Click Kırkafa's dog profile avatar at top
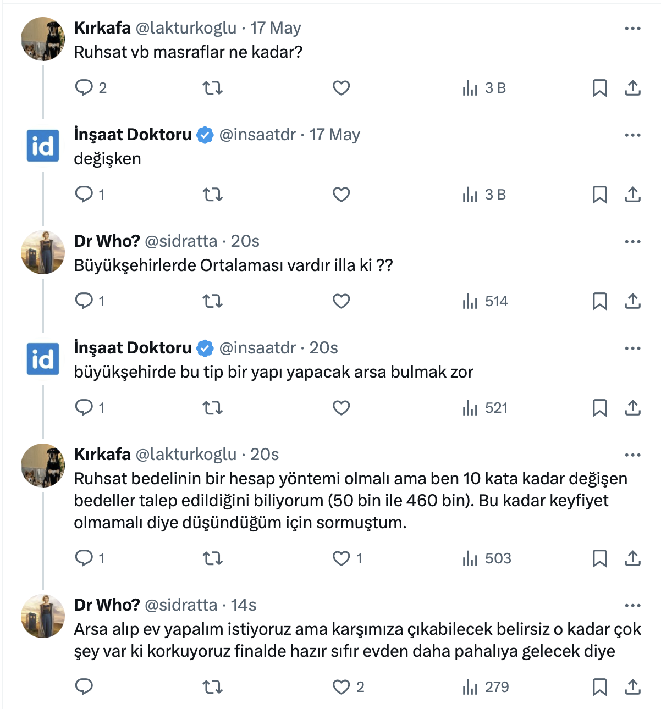Image resolution: width=661 pixels, height=709 pixels. (x=43, y=39)
